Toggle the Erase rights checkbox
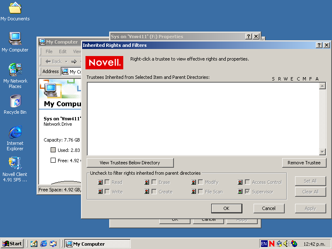 click(154, 182)
